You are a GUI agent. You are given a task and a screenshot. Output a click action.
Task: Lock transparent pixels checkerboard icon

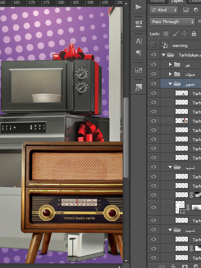(166, 33)
